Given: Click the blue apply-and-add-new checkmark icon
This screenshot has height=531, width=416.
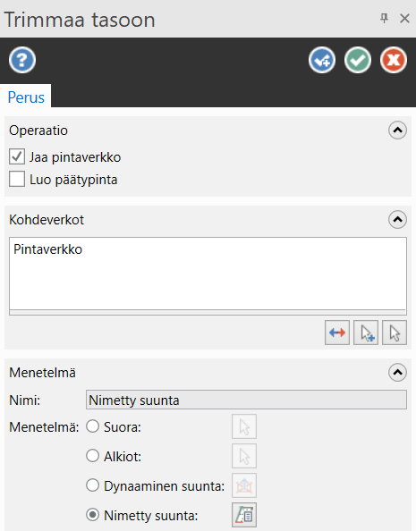Looking at the screenshot, I should coord(322,60).
